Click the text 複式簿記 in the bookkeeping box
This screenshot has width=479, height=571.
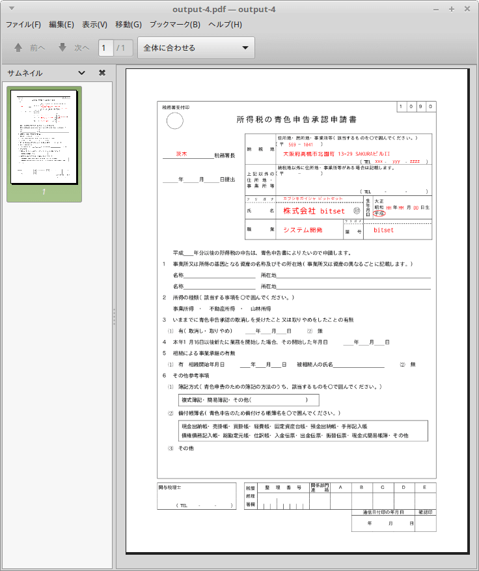coord(192,400)
